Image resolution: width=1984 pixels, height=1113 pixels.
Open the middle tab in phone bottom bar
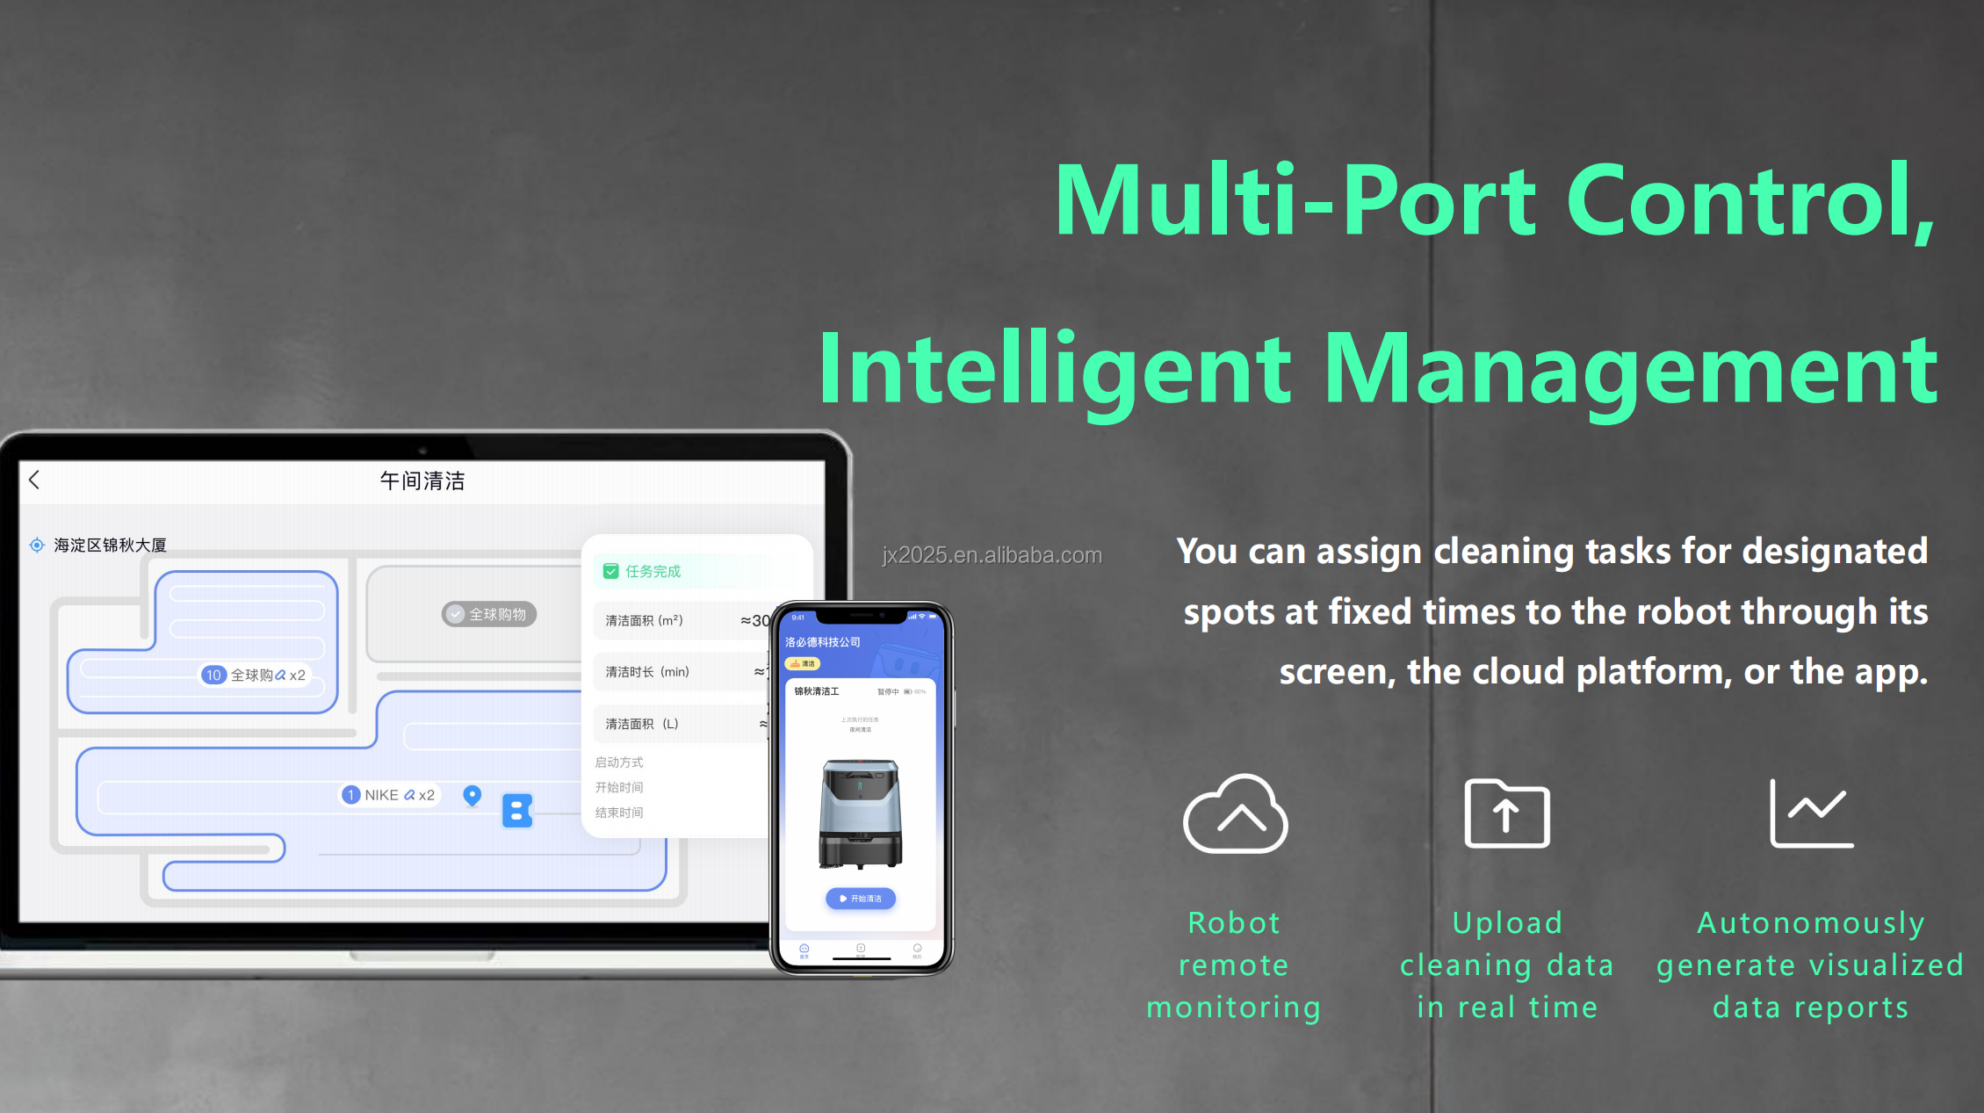click(861, 950)
